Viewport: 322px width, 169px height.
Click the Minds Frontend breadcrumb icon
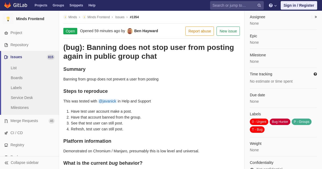(84, 17)
